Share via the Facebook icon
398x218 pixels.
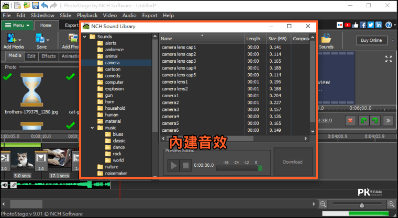coord(363,25)
